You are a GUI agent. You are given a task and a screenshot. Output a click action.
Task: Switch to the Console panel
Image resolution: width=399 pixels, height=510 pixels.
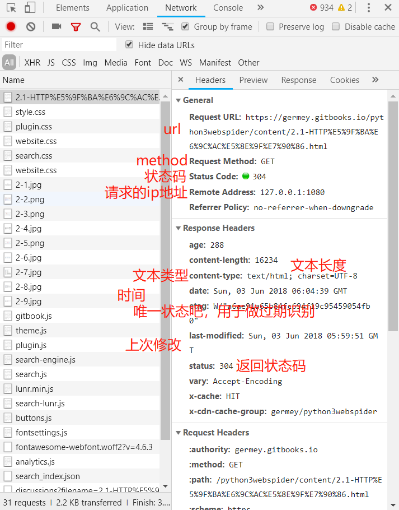tap(228, 8)
